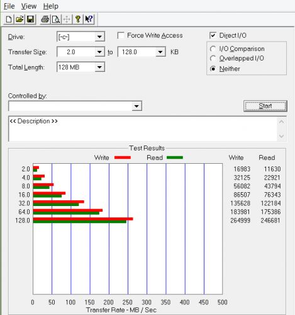The width and height of the screenshot is (295, 315).
Task: Save results with the floppy disk icon
Action: (31, 20)
